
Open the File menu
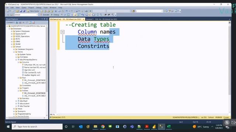(7, 7)
